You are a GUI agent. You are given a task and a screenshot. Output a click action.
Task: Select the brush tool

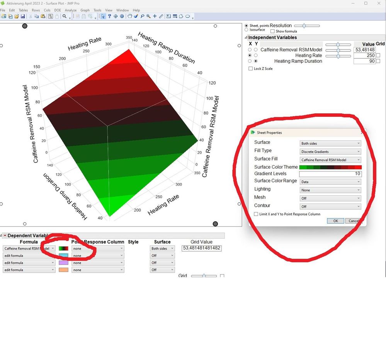click(x=136, y=16)
